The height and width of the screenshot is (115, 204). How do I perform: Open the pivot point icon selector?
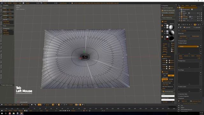(35, 105)
